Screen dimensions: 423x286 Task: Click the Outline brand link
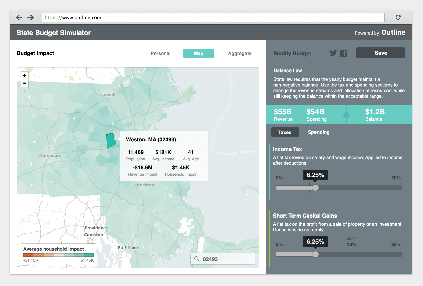click(x=393, y=33)
